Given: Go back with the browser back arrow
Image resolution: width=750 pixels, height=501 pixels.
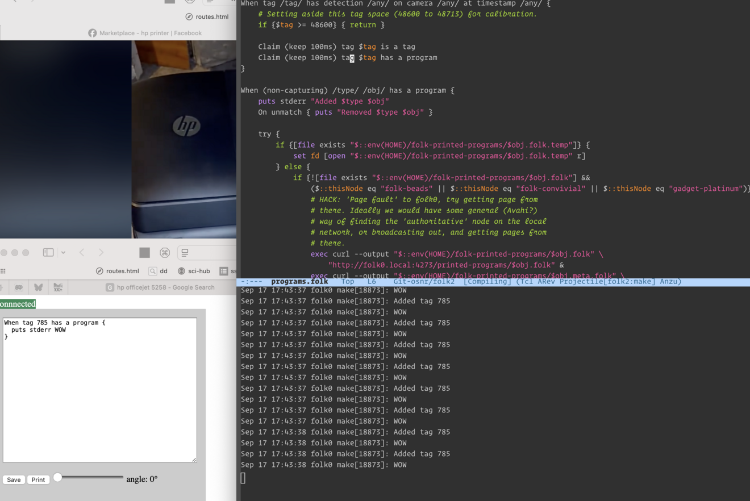Looking at the screenshot, I should point(82,252).
